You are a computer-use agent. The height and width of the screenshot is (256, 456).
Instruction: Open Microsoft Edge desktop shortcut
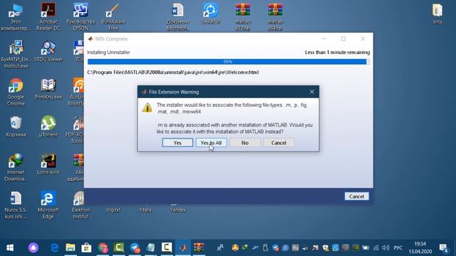pyautogui.click(x=48, y=206)
